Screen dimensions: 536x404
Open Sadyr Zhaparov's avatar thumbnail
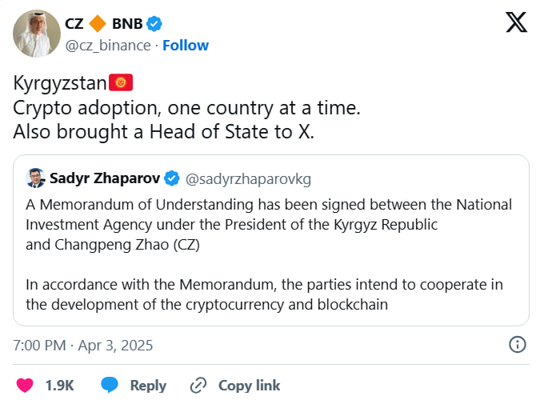[x=35, y=177]
